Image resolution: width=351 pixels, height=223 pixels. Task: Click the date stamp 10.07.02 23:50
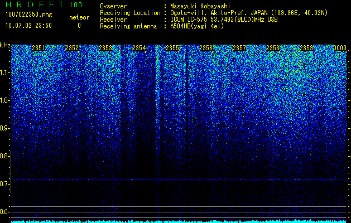28,26
